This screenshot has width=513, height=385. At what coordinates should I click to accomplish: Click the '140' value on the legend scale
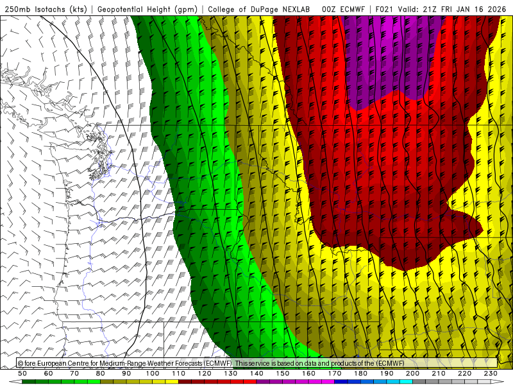point(256,373)
